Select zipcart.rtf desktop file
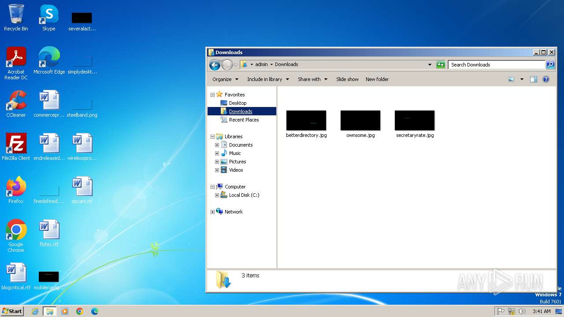The image size is (564, 317). point(82,190)
